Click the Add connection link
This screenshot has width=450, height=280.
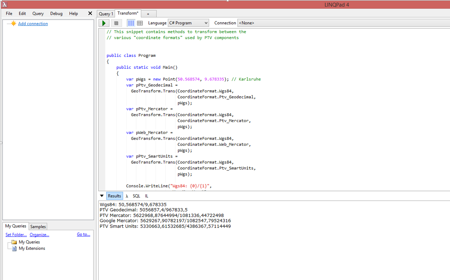point(33,24)
